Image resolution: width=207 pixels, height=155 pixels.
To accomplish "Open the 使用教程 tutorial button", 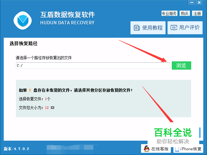I will click(148, 28).
